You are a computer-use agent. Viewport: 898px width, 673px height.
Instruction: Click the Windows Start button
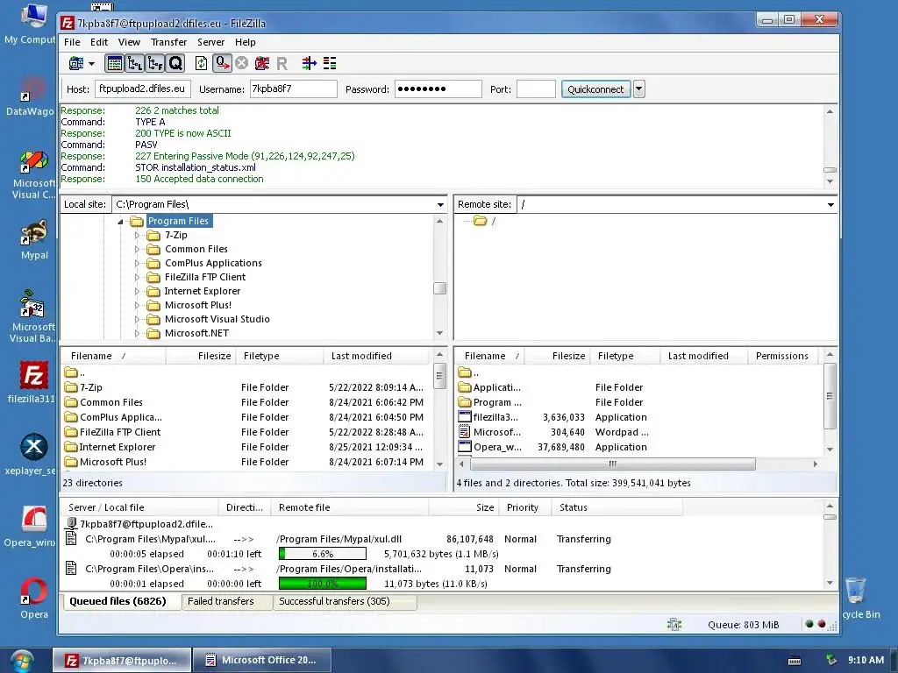[21, 661]
